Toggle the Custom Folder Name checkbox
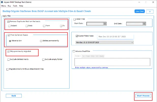The width and height of the screenshot is (157, 102). (77, 36)
